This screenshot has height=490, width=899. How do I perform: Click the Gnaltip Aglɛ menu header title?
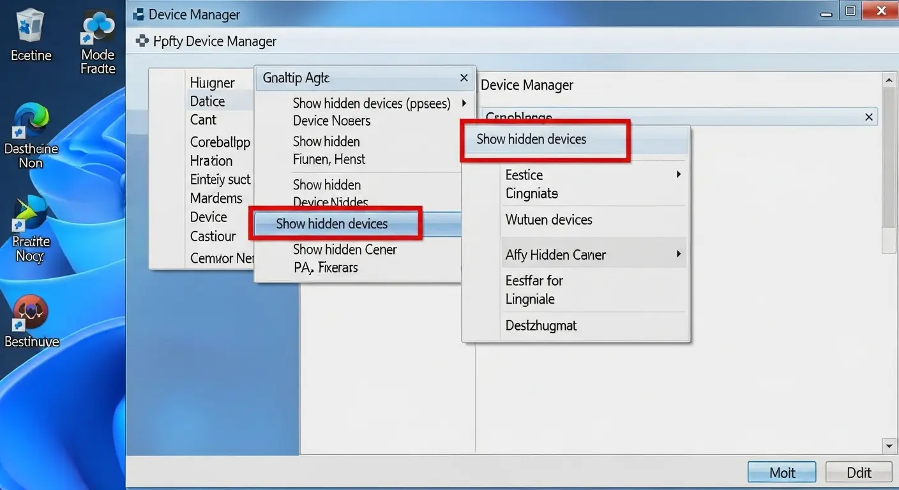296,78
